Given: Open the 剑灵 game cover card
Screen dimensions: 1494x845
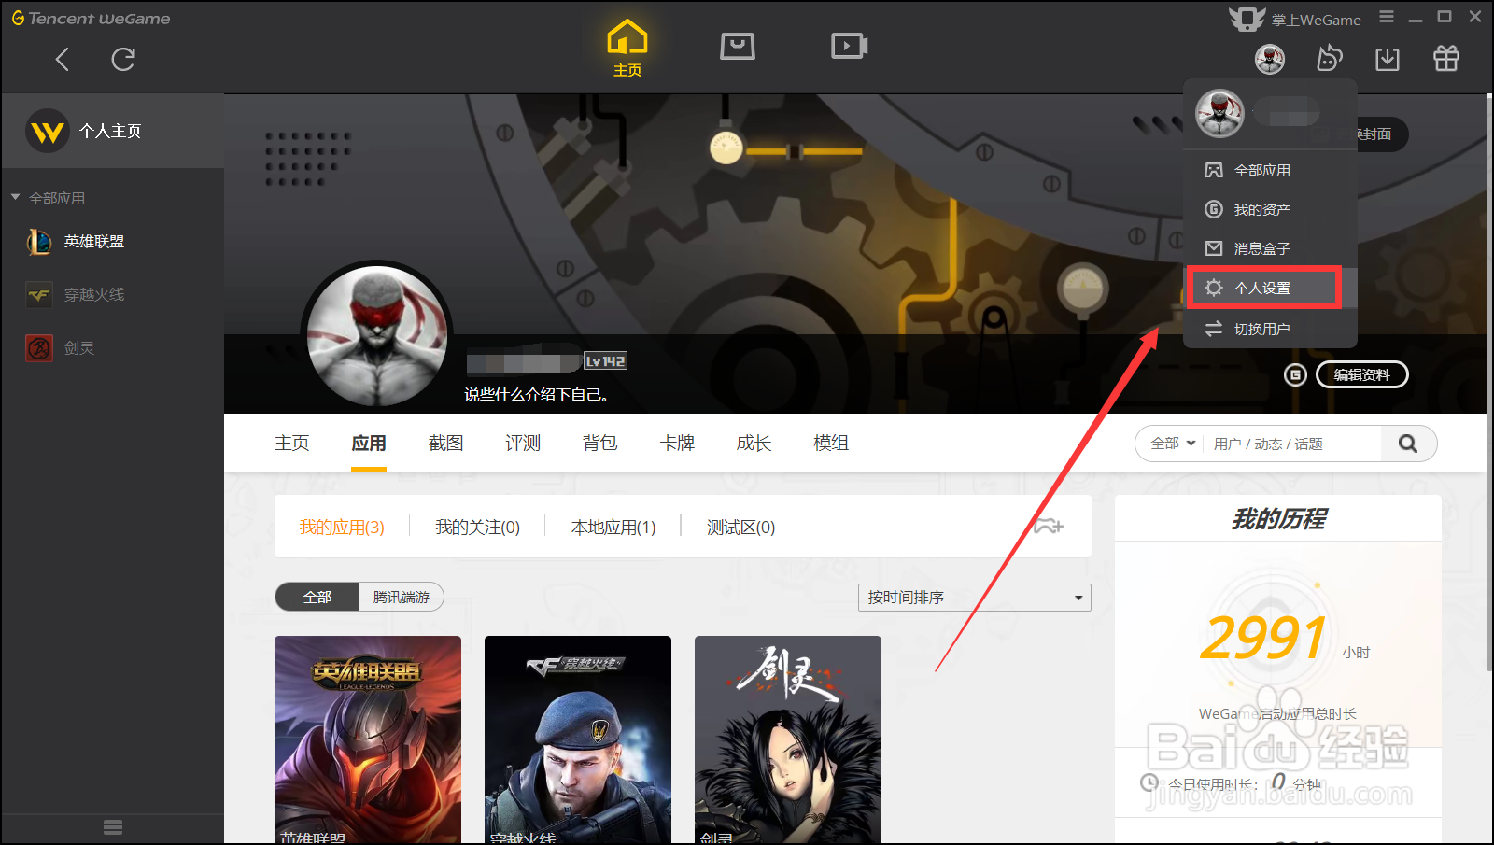Looking at the screenshot, I should [x=788, y=739].
